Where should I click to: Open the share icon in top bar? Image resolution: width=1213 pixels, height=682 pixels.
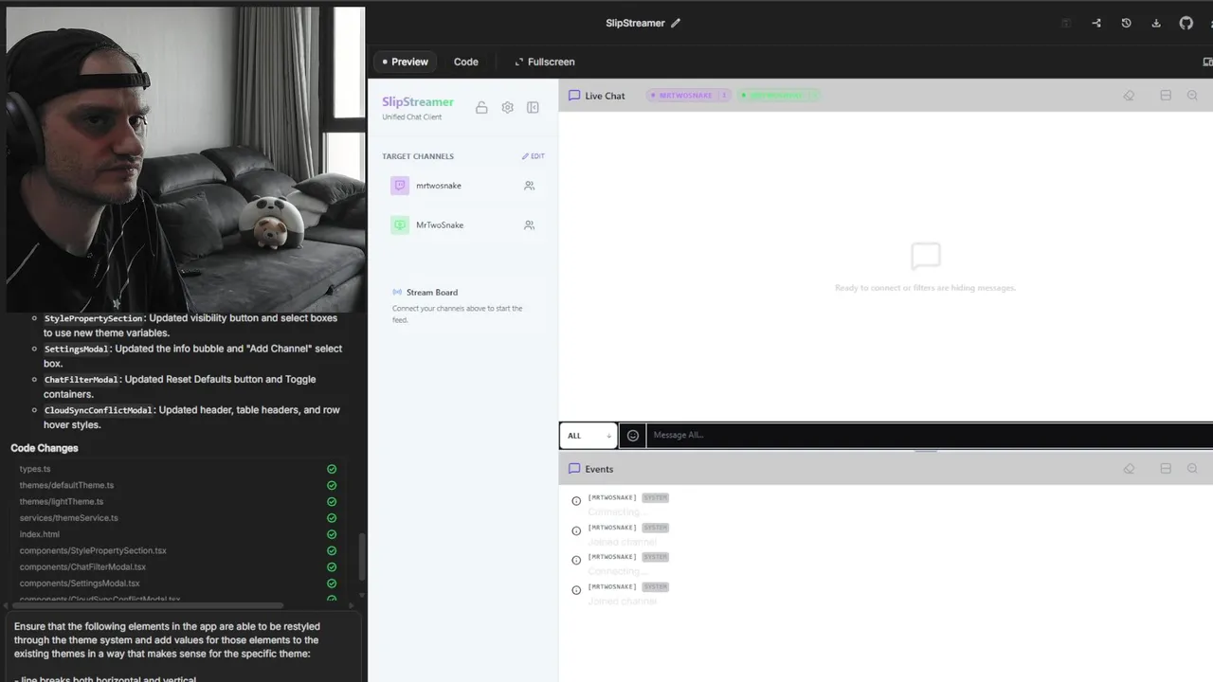coord(1096,23)
